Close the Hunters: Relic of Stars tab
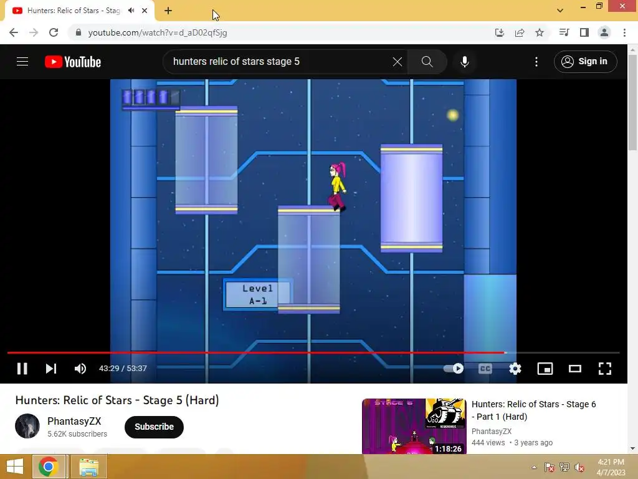This screenshot has width=638, height=479. 145,11
